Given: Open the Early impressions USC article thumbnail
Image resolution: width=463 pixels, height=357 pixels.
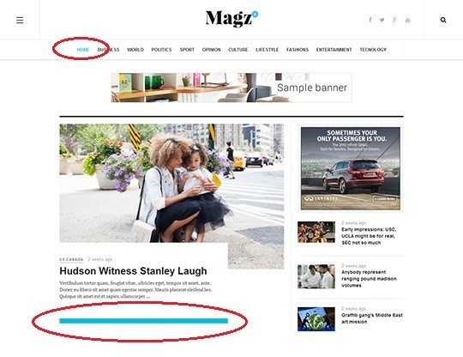Looking at the screenshot, I should [x=316, y=233].
